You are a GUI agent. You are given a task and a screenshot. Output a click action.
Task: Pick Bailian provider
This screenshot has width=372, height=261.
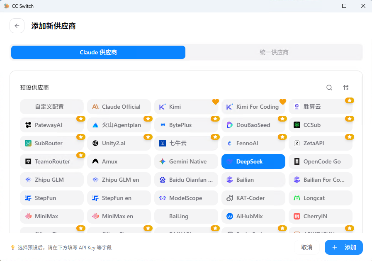pos(253,180)
